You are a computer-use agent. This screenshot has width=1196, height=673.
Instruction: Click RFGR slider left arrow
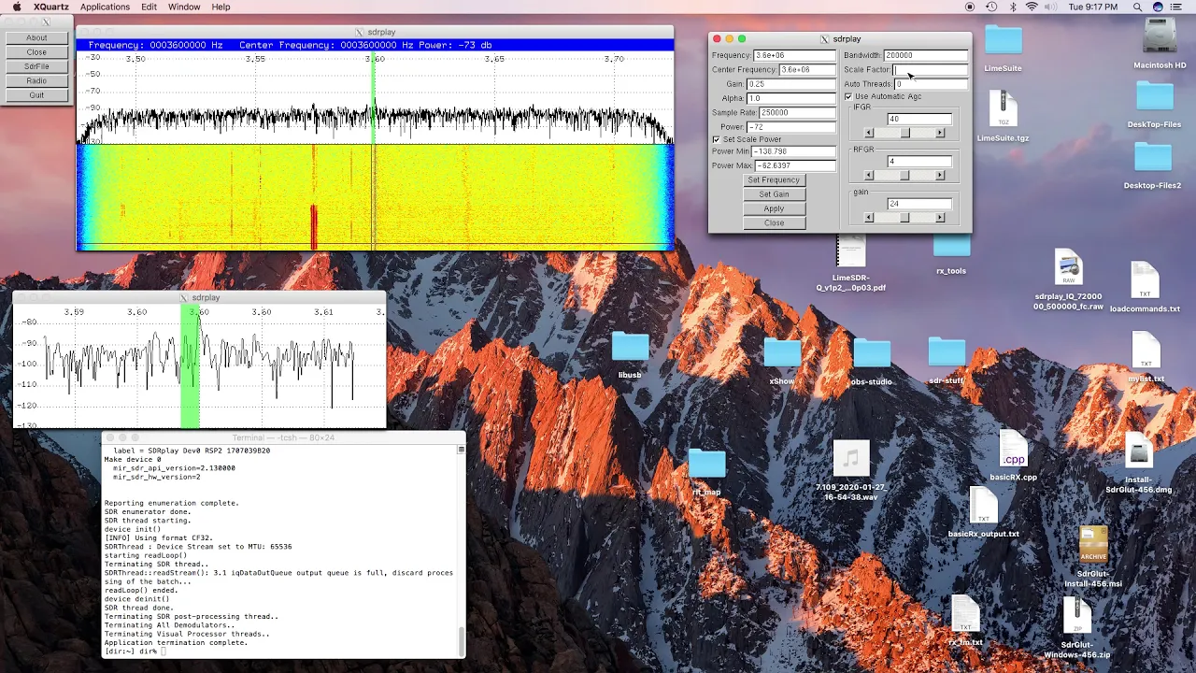pyautogui.click(x=869, y=175)
